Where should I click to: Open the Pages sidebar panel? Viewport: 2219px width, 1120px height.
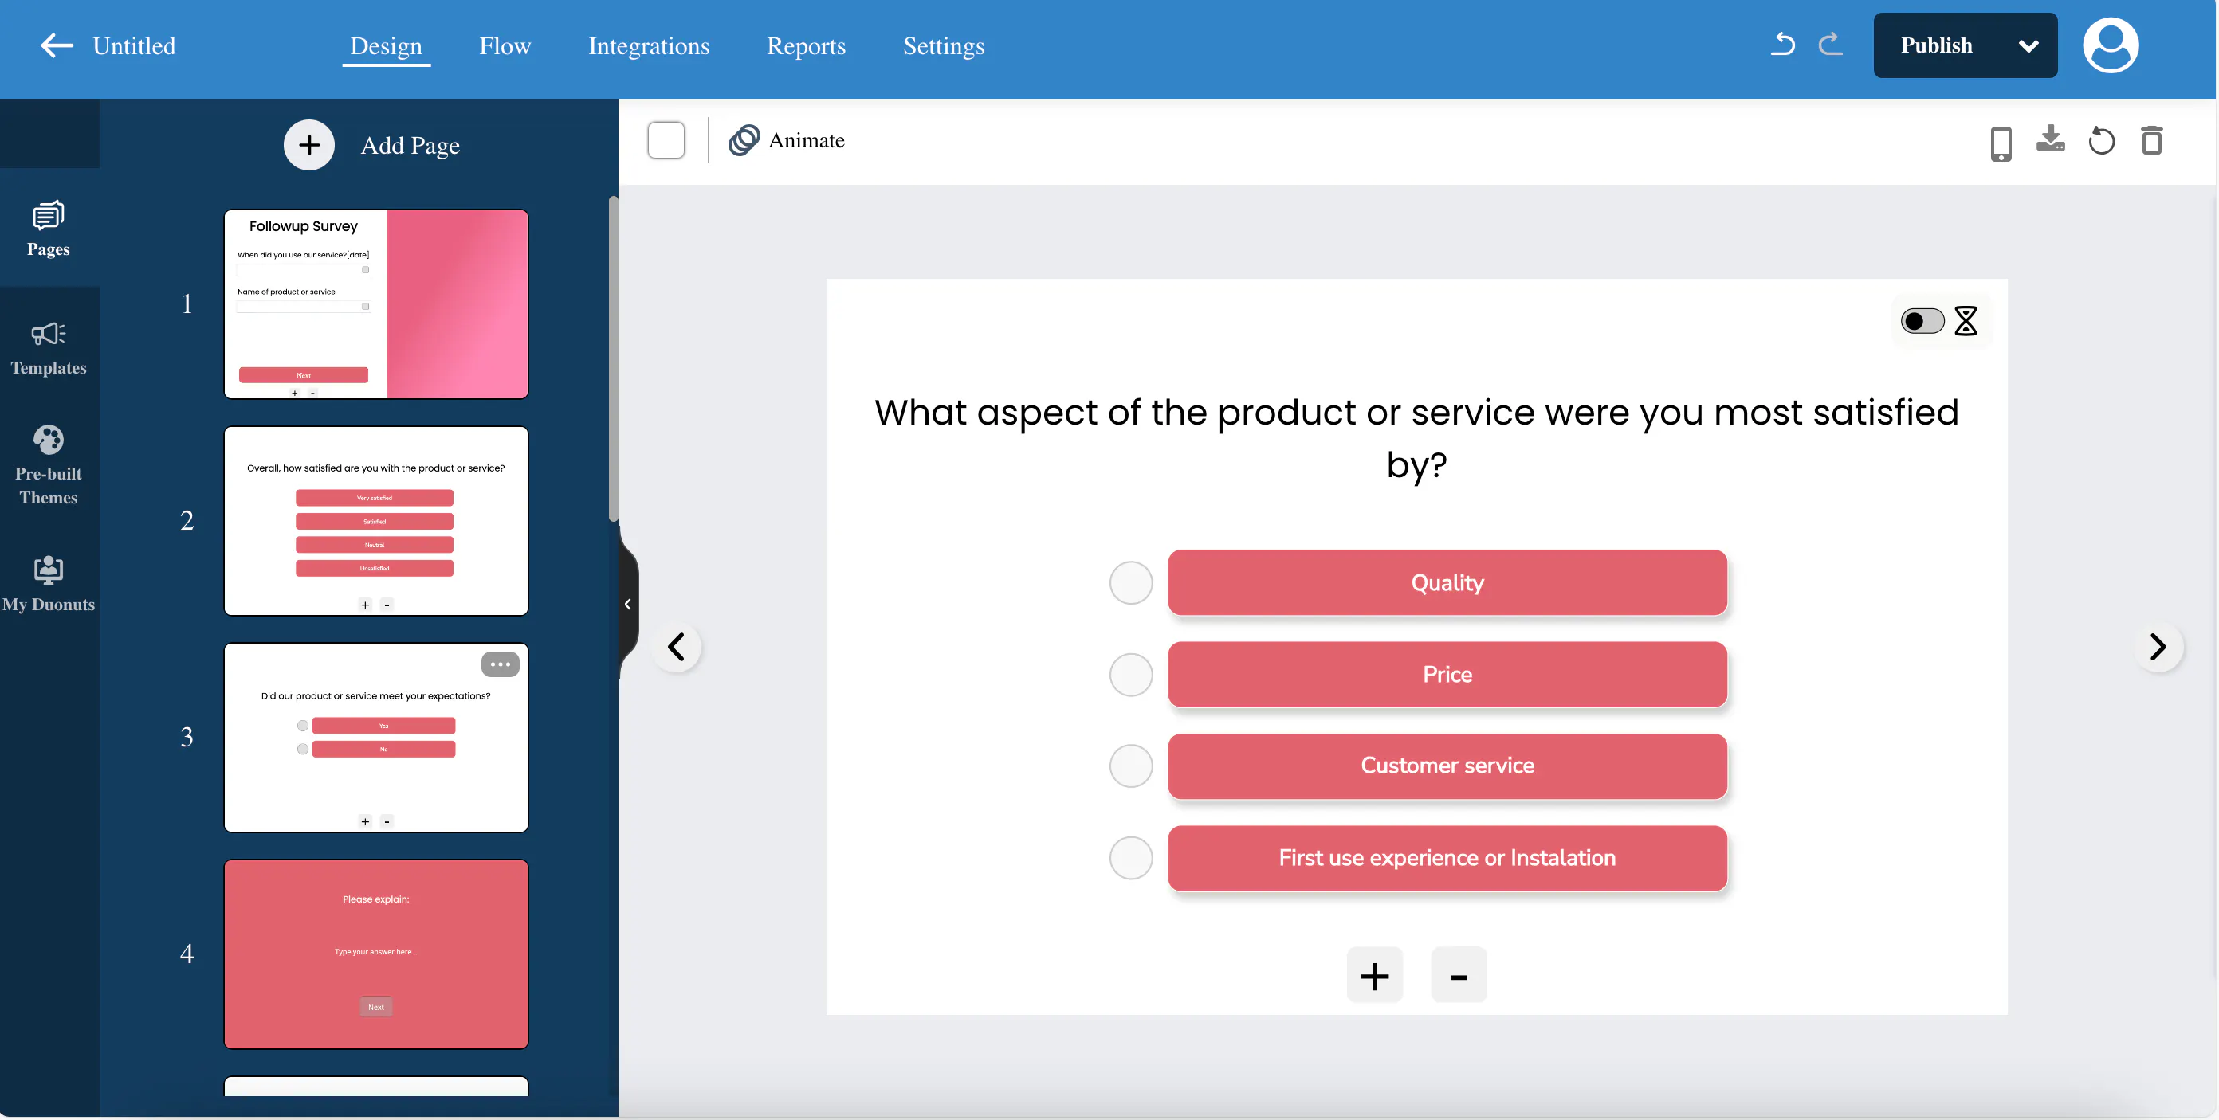pyautogui.click(x=49, y=228)
